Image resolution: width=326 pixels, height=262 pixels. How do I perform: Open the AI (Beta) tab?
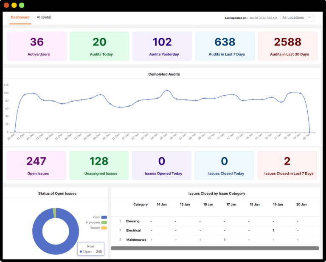point(44,17)
